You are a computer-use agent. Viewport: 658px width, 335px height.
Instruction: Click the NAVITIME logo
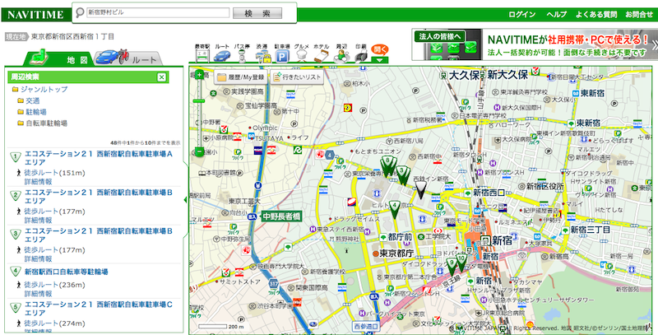coord(35,15)
